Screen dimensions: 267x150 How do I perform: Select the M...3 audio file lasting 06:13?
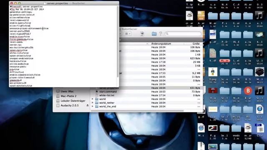[x=259, y=72]
